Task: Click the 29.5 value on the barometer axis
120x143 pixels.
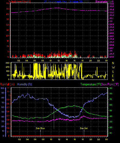Action: 112,36
